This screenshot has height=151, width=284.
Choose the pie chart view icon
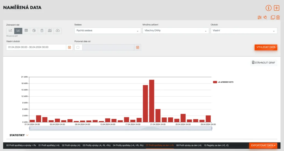pyautogui.click(x=34, y=31)
